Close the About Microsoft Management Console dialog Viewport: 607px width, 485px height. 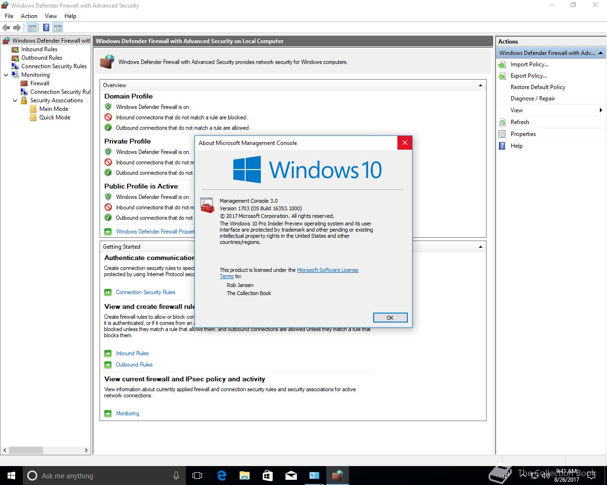[x=405, y=143]
